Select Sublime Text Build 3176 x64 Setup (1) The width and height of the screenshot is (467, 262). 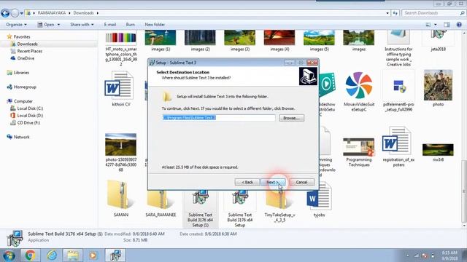tap(200, 208)
